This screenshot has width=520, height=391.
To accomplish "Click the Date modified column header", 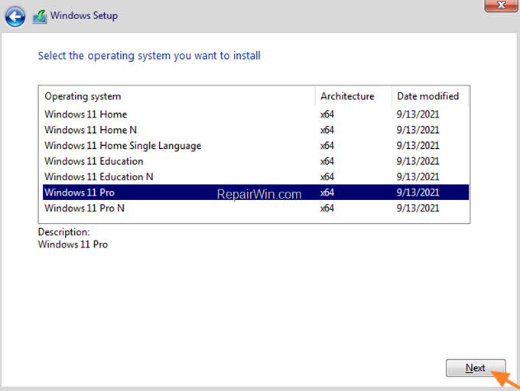I will pyautogui.click(x=430, y=96).
